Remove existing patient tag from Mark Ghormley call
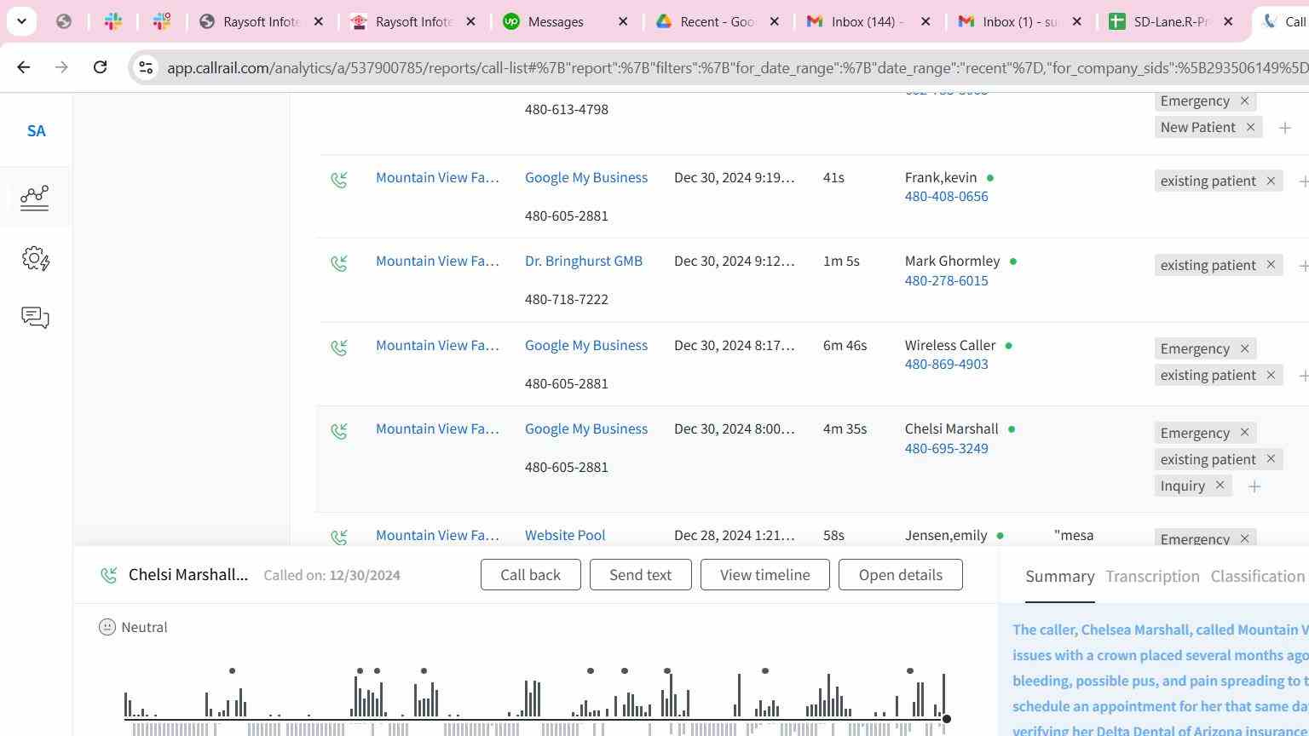This screenshot has width=1309, height=736. pos(1271,265)
